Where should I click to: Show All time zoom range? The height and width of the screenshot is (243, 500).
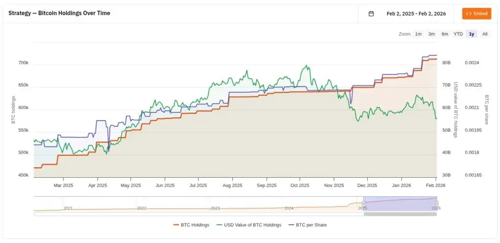[485, 34]
